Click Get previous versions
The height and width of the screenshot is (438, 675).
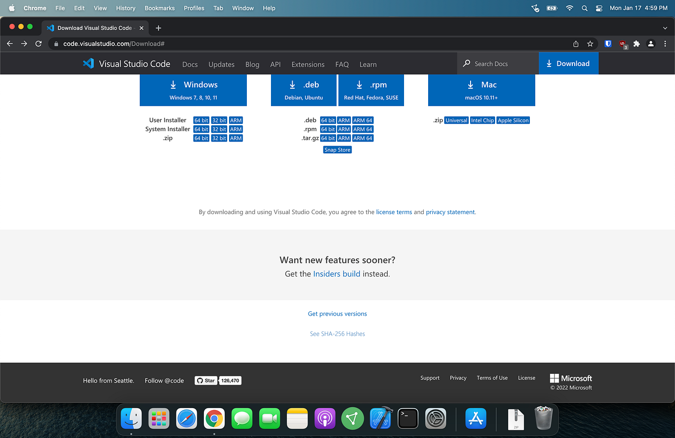coord(337,313)
